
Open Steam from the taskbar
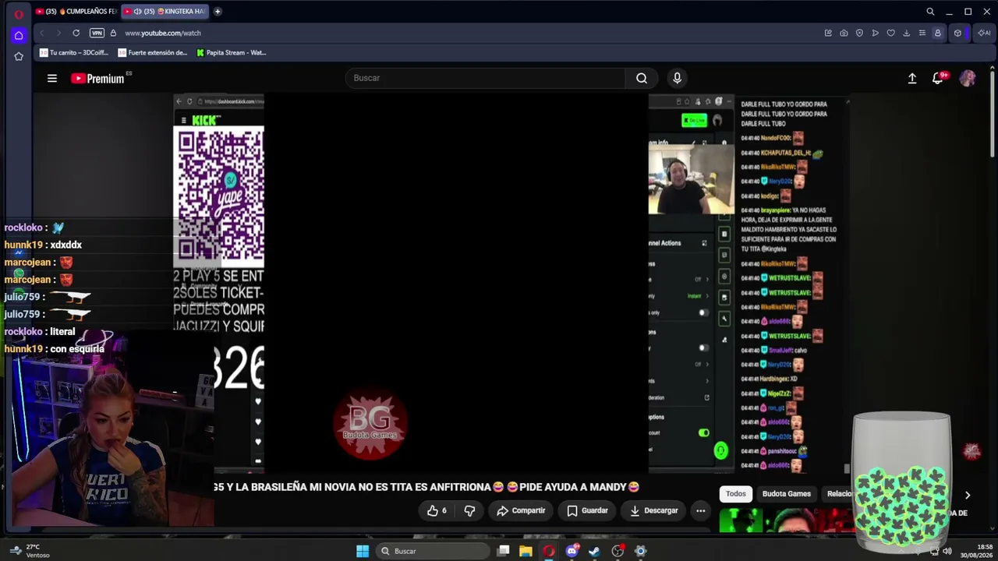[x=594, y=551]
